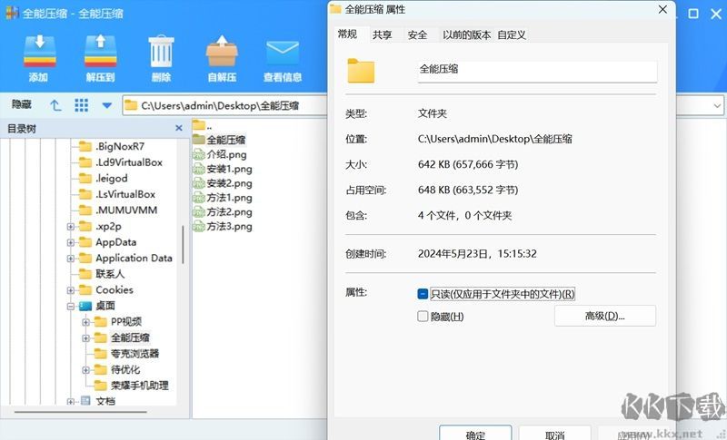
Task: Expand the 待优化 tree node
Action: (x=85, y=369)
